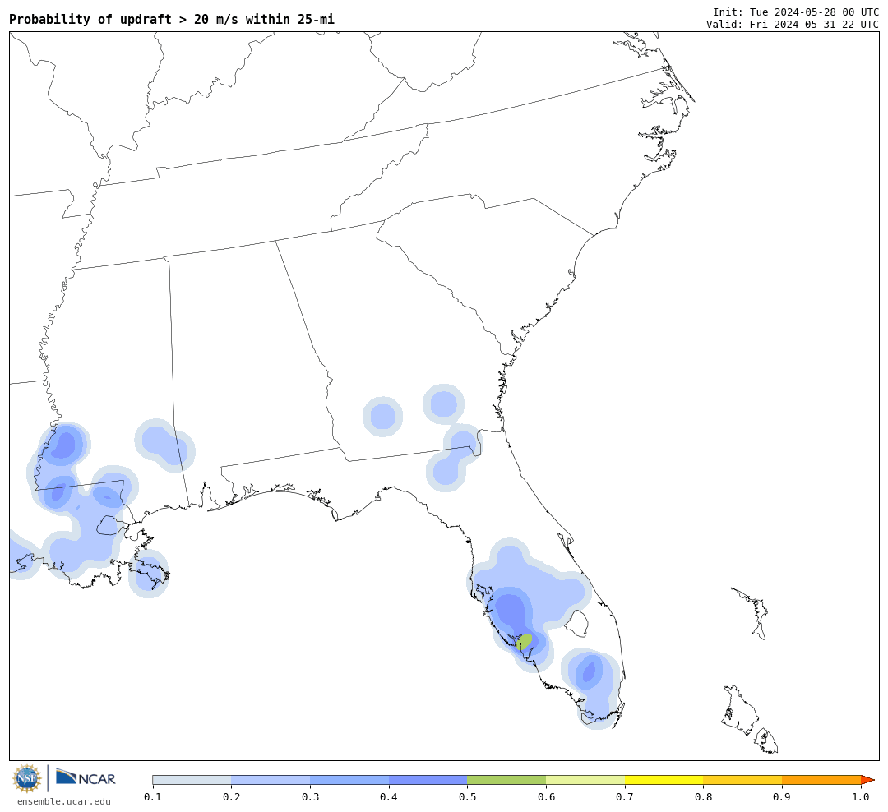Click the 0.3–0.4 blue colorbar segment

click(x=349, y=780)
